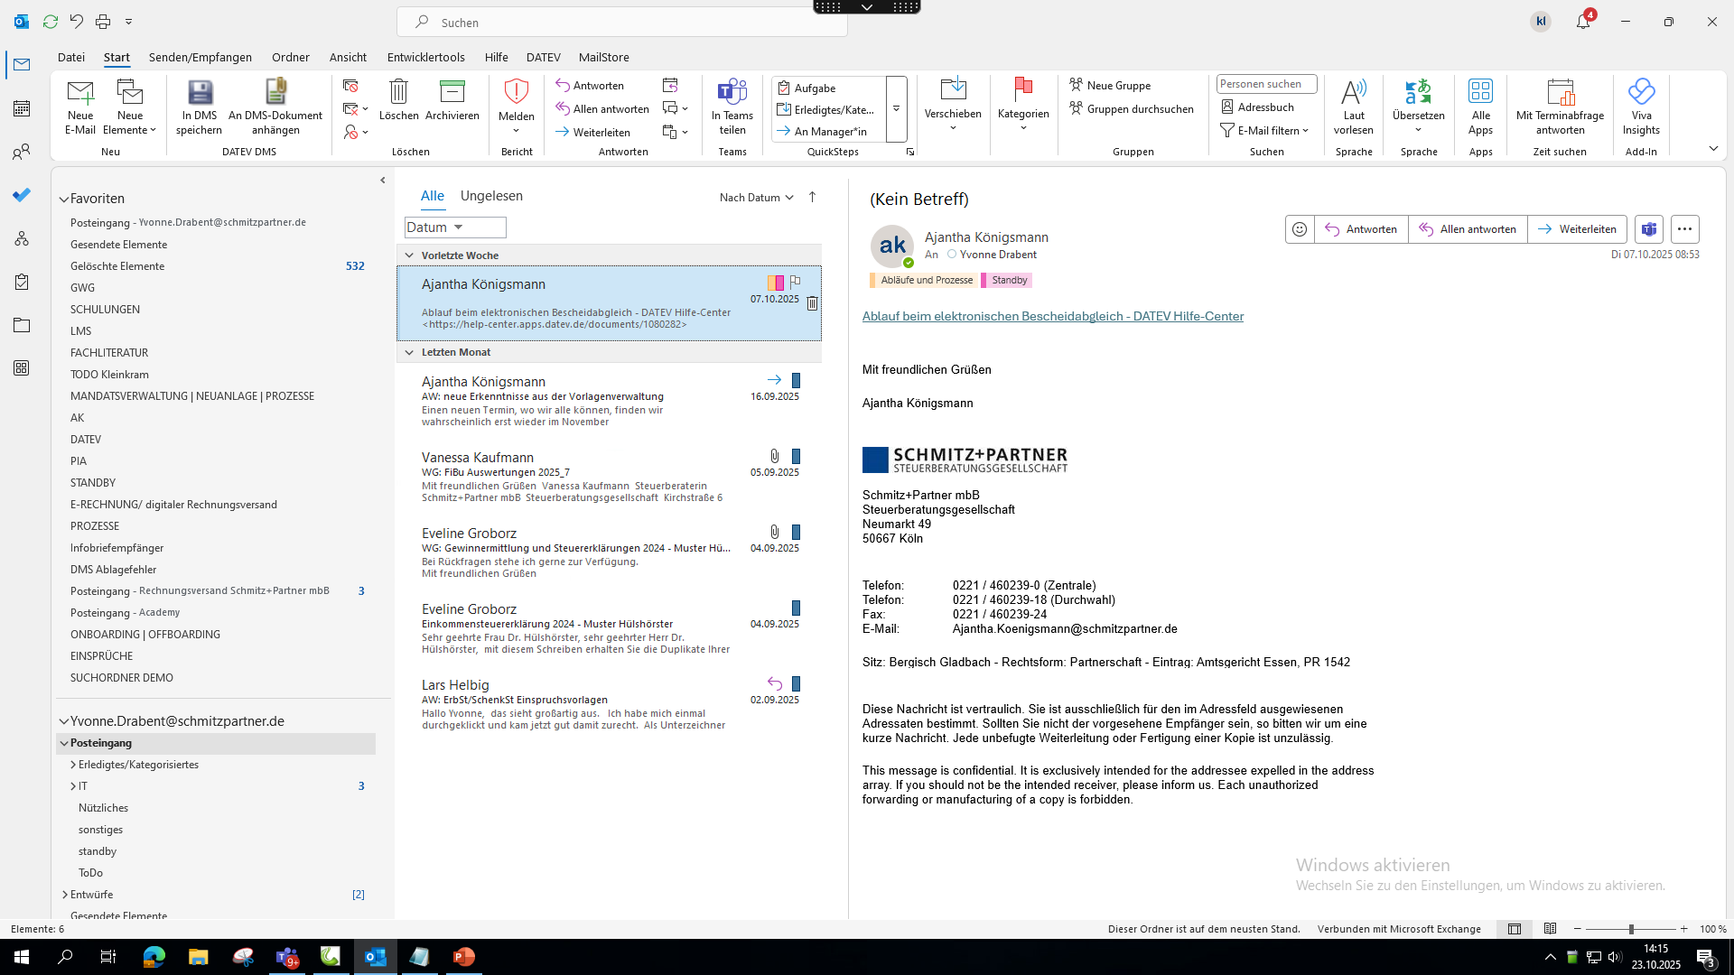Start Laut vorlesen read aloud

(1354, 107)
